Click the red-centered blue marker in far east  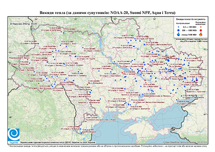click(x=197, y=80)
